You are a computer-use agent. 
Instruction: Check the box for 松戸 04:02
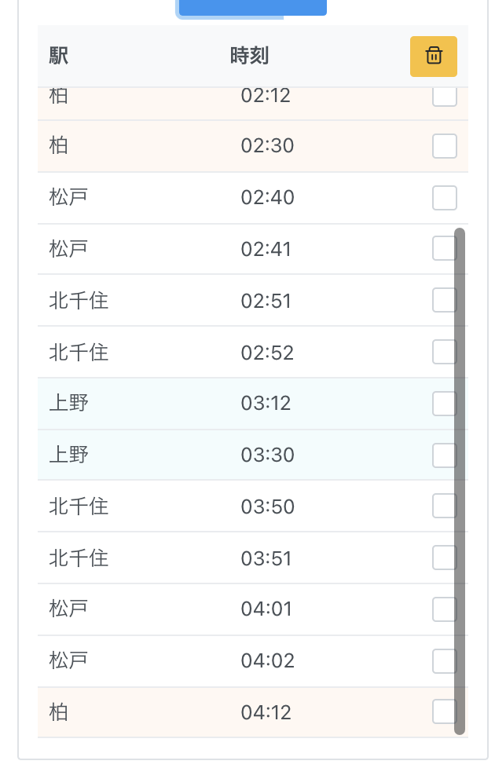(443, 661)
